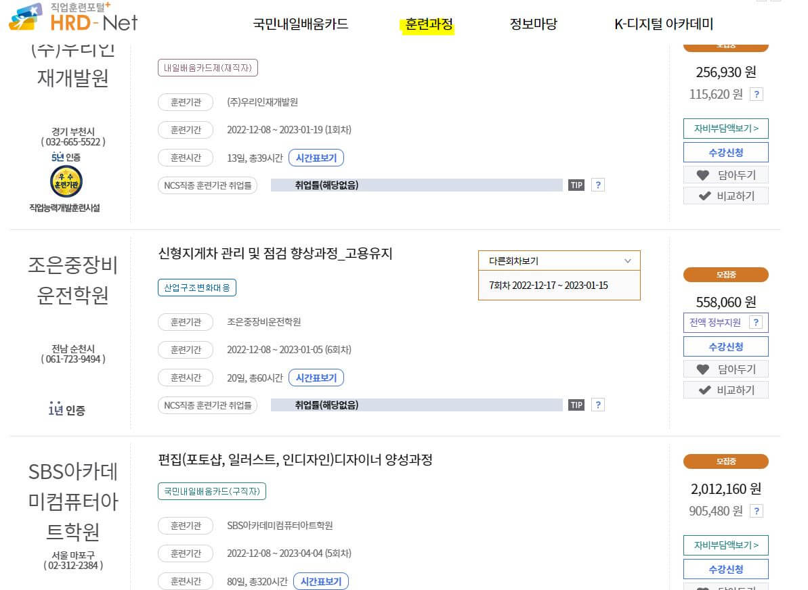
Task: Click 수강신청 for 2,012,160 원 course
Action: pyautogui.click(x=725, y=569)
